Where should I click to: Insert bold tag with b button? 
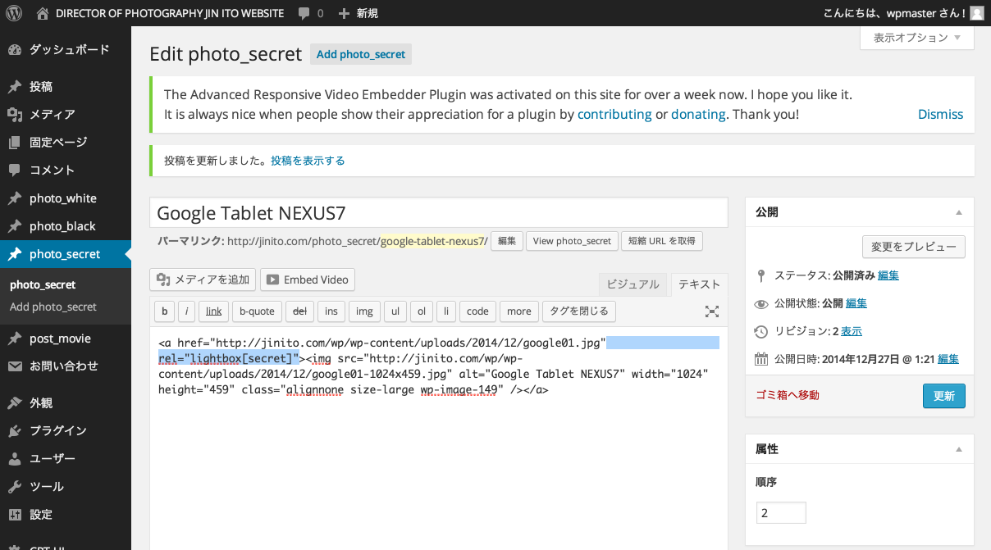click(165, 311)
